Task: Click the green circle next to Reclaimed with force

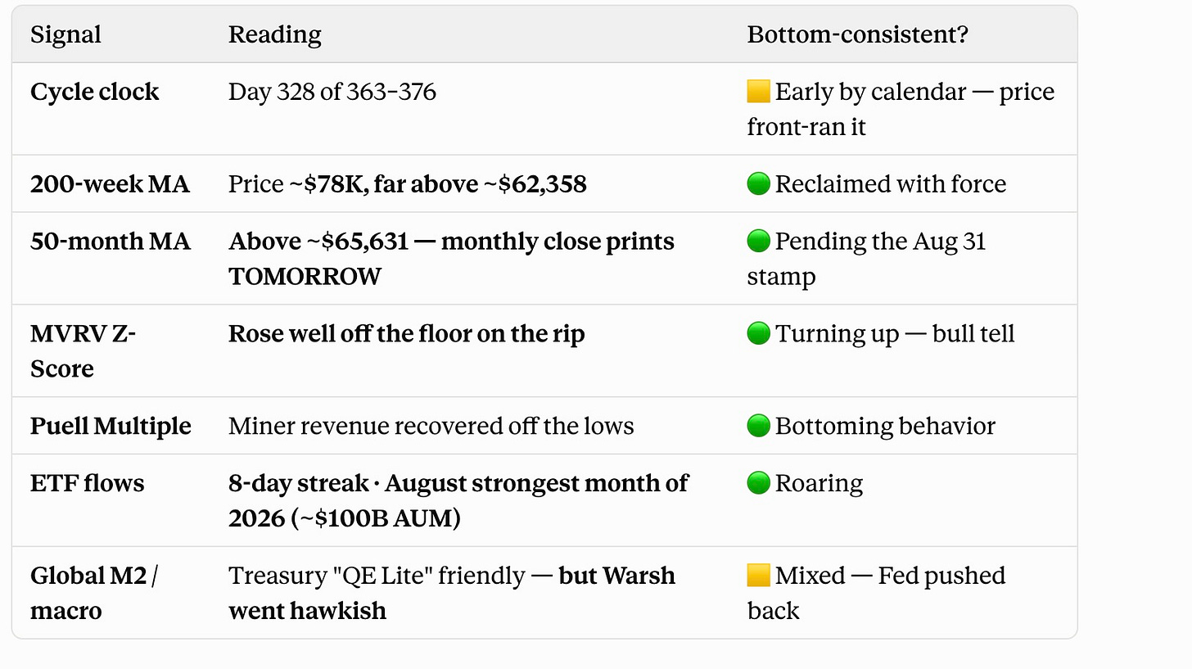Action: click(x=758, y=183)
